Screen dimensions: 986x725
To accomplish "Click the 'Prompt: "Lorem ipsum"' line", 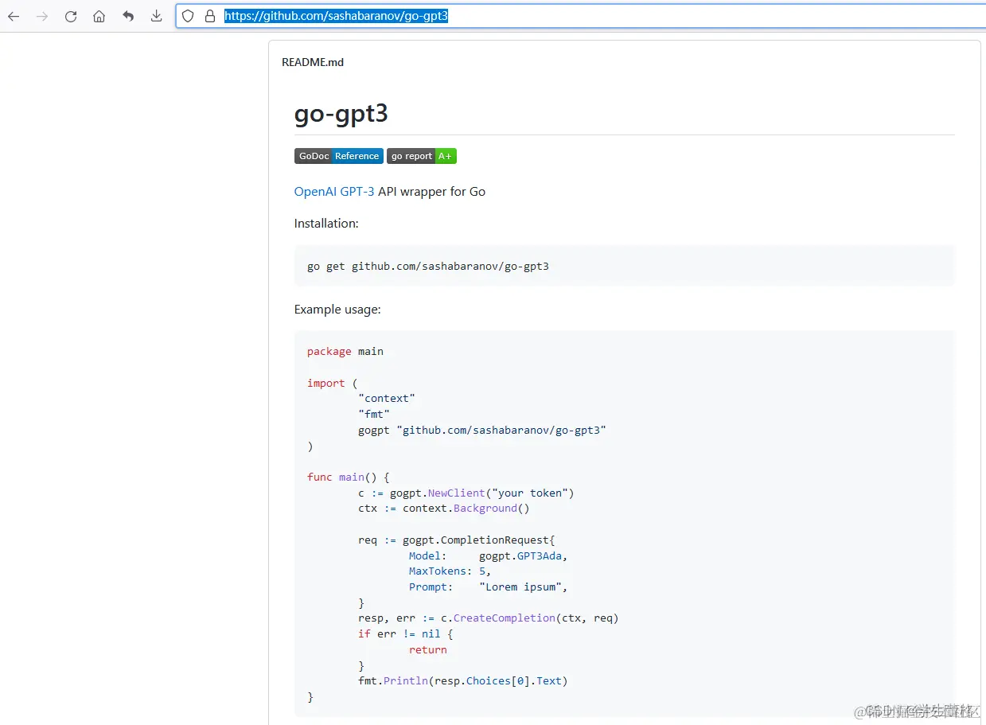I will (489, 587).
